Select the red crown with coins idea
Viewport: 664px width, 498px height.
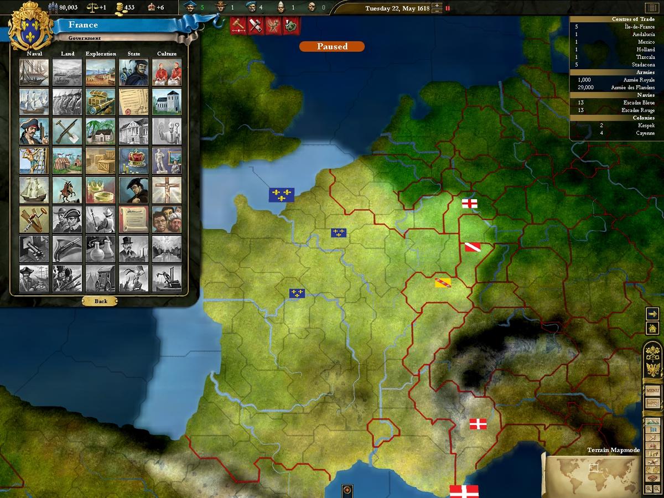(x=133, y=160)
